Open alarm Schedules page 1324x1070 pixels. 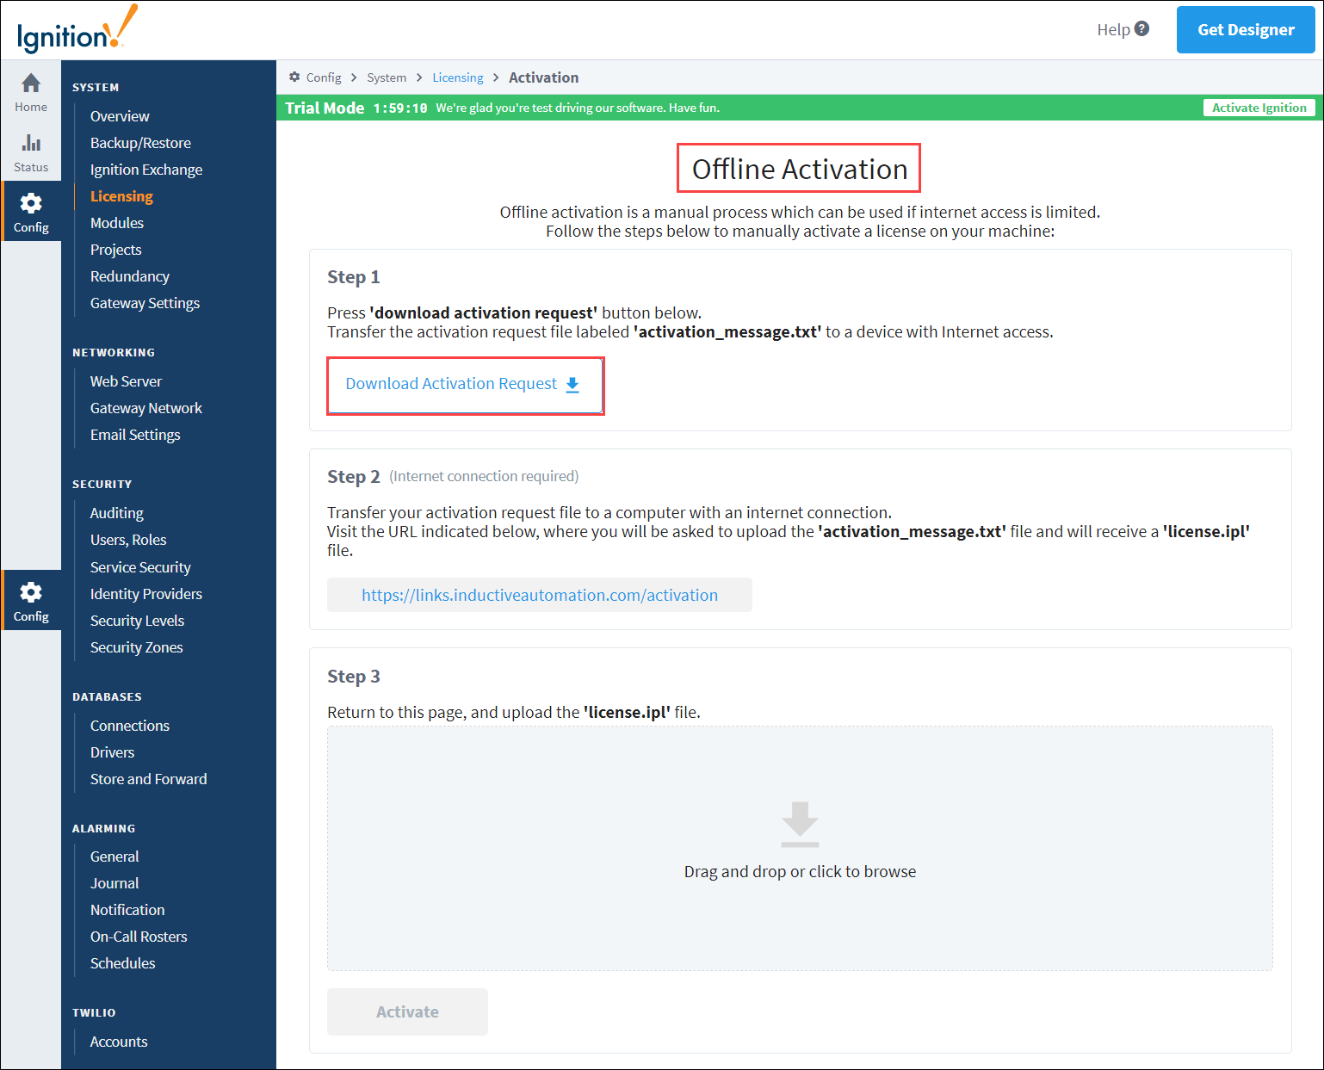click(x=123, y=963)
